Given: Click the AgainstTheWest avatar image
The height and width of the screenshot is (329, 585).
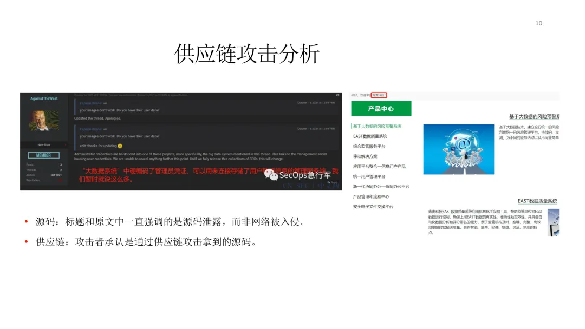Looking at the screenshot, I should point(44,120).
